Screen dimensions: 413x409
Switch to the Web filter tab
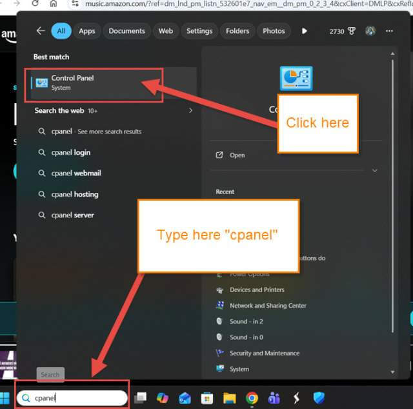point(166,31)
